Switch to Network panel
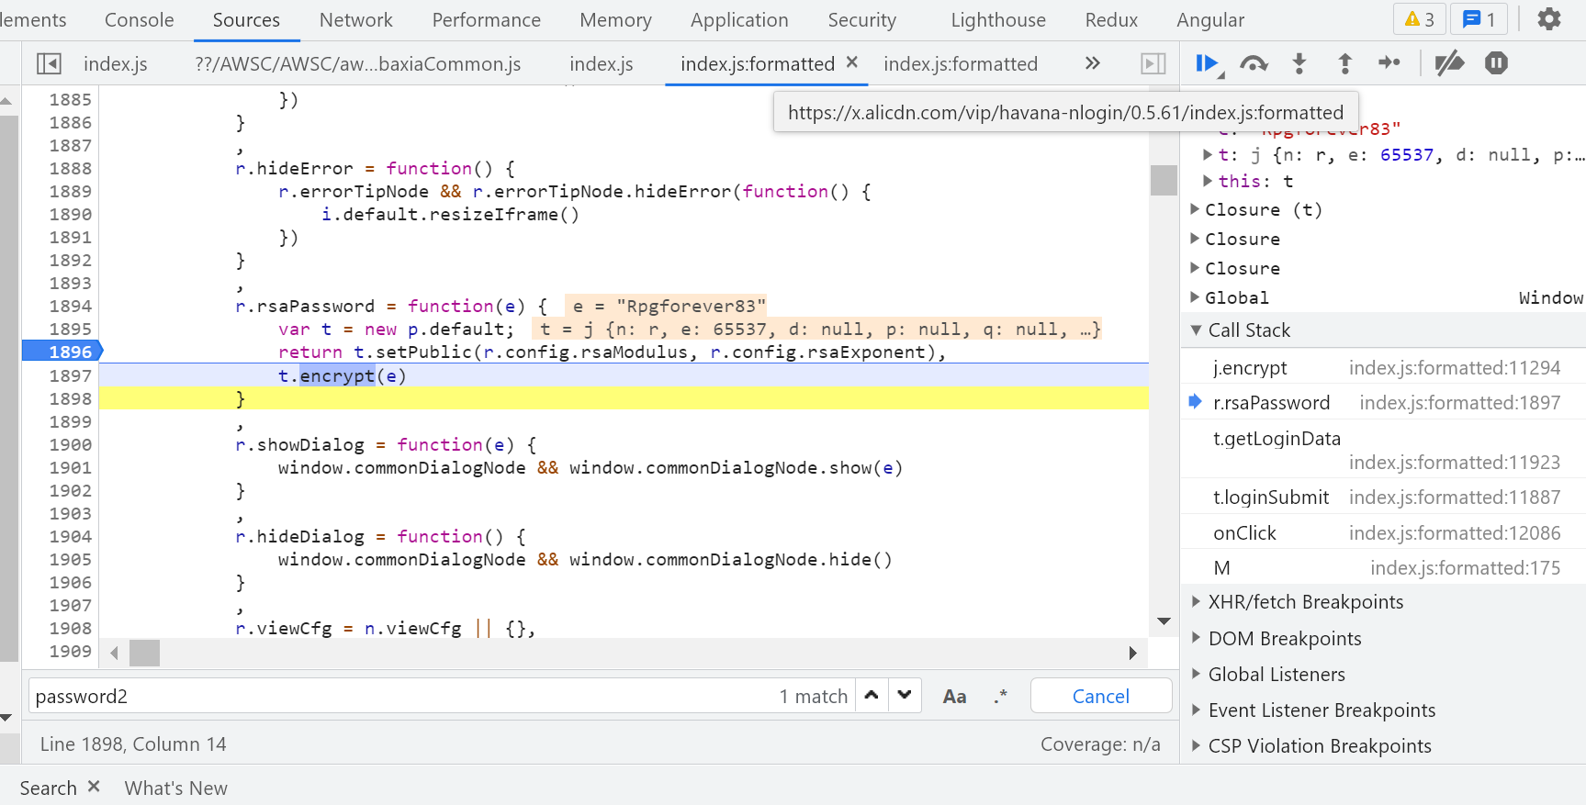Viewport: 1586px width, 805px height. coord(355,20)
